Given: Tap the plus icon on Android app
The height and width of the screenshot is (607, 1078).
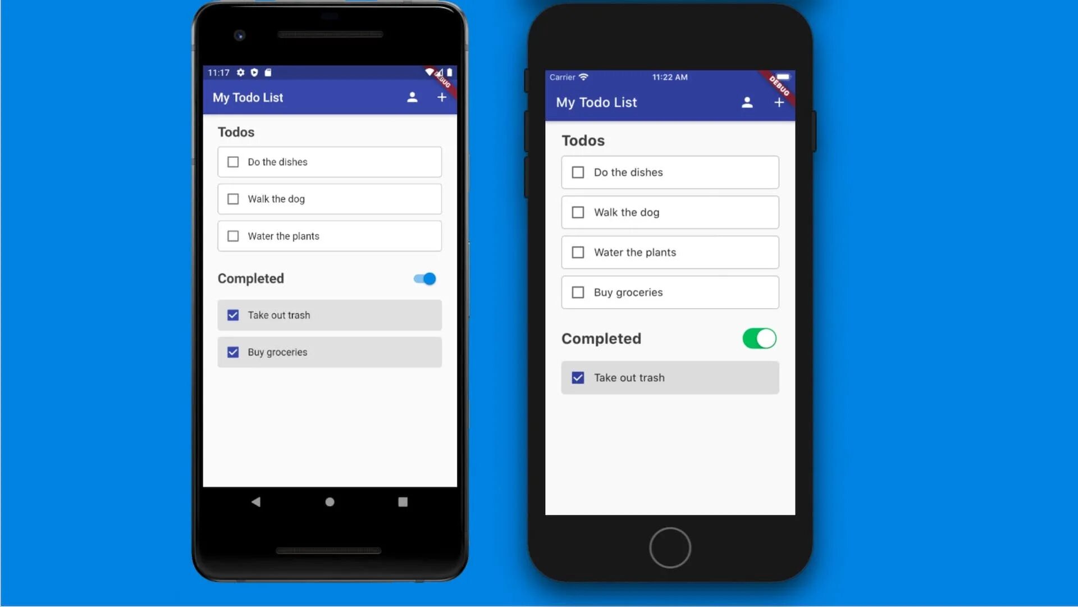Looking at the screenshot, I should (442, 97).
